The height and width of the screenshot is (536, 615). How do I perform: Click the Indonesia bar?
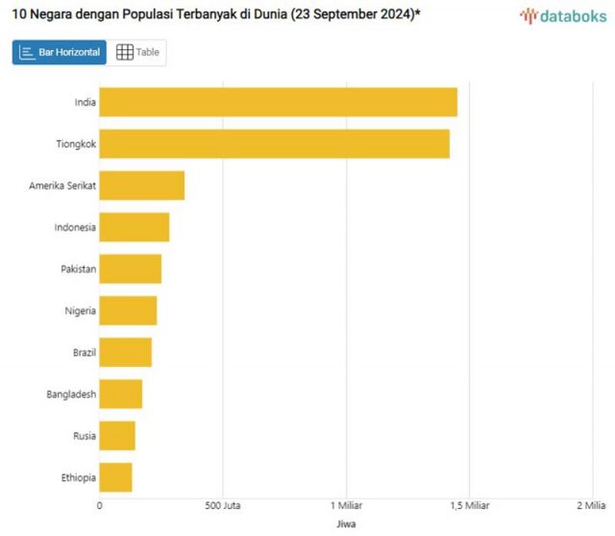coord(134,228)
